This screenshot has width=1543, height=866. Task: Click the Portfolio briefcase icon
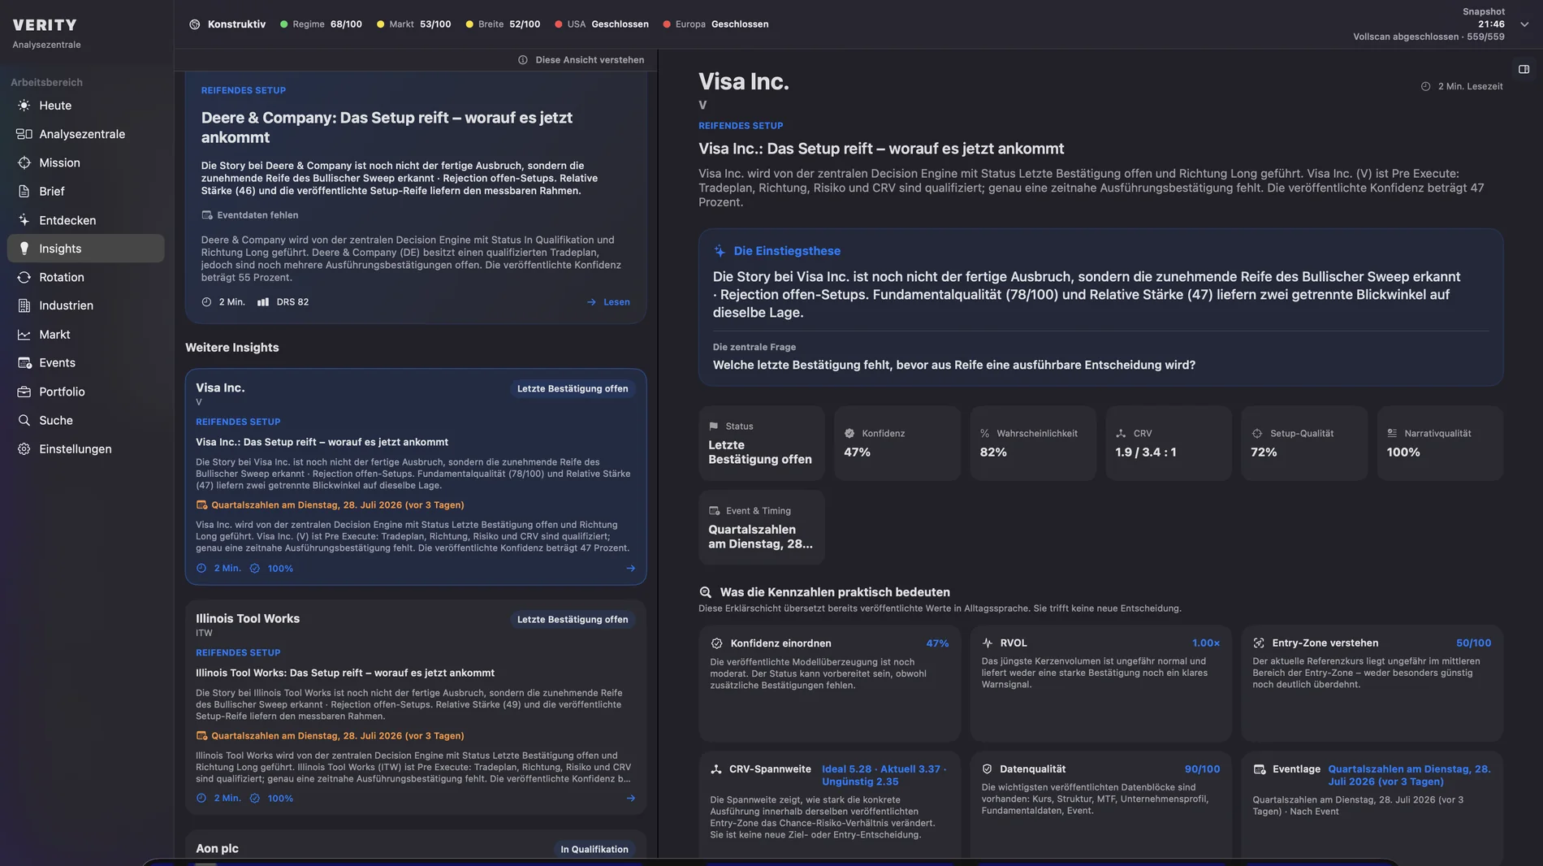[24, 392]
